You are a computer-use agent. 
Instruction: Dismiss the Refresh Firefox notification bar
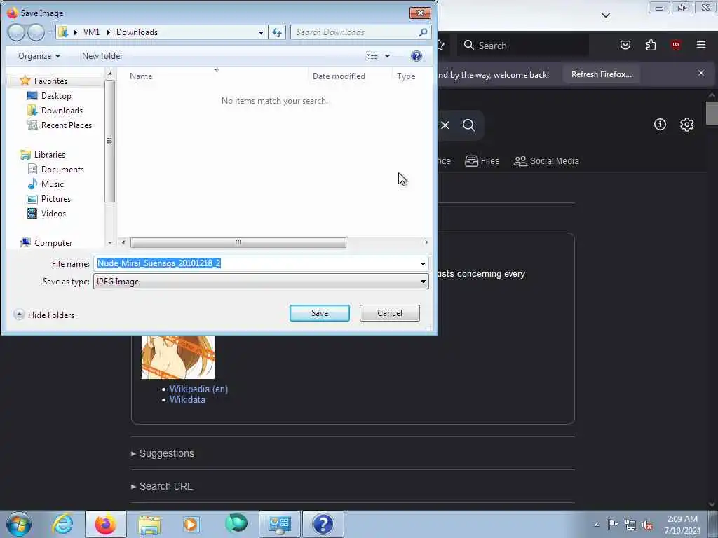click(x=701, y=73)
